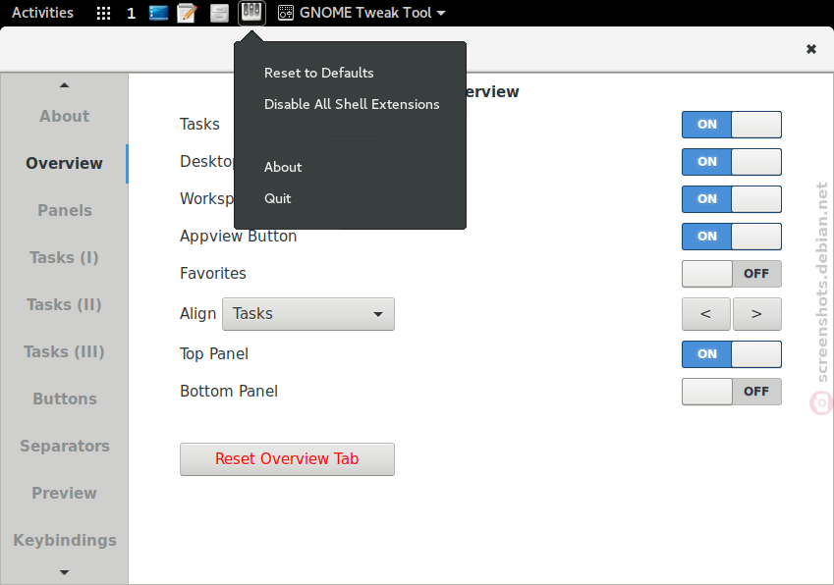Go to the Buttons tab
Image resolution: width=834 pixels, height=585 pixels.
point(65,399)
